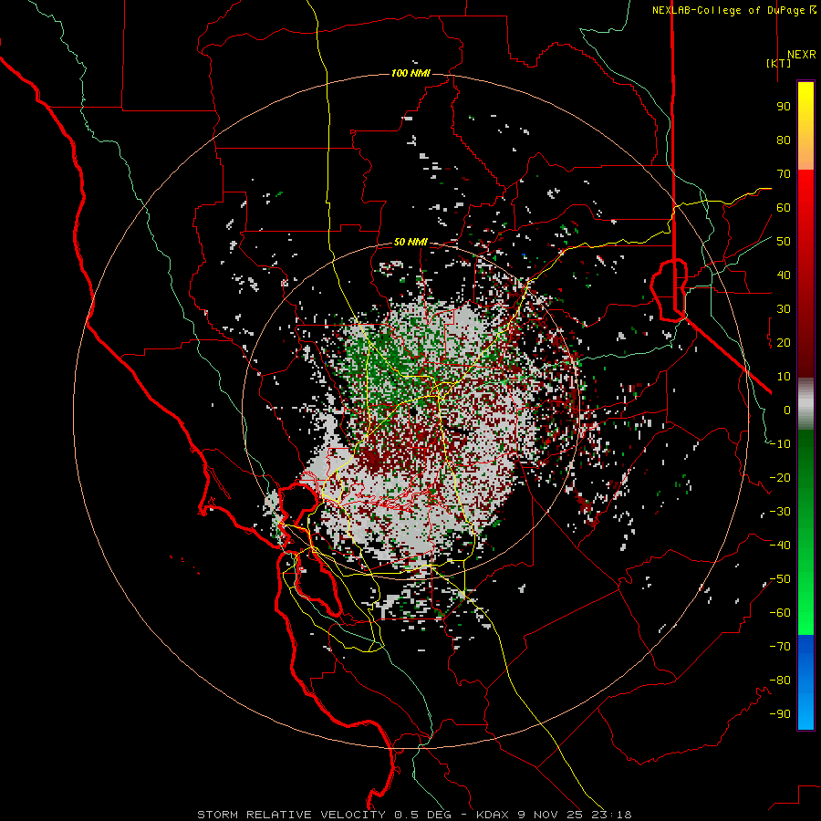Image resolution: width=821 pixels, height=821 pixels.
Task: Select the -30 value on velocity scale
Action: click(x=780, y=512)
